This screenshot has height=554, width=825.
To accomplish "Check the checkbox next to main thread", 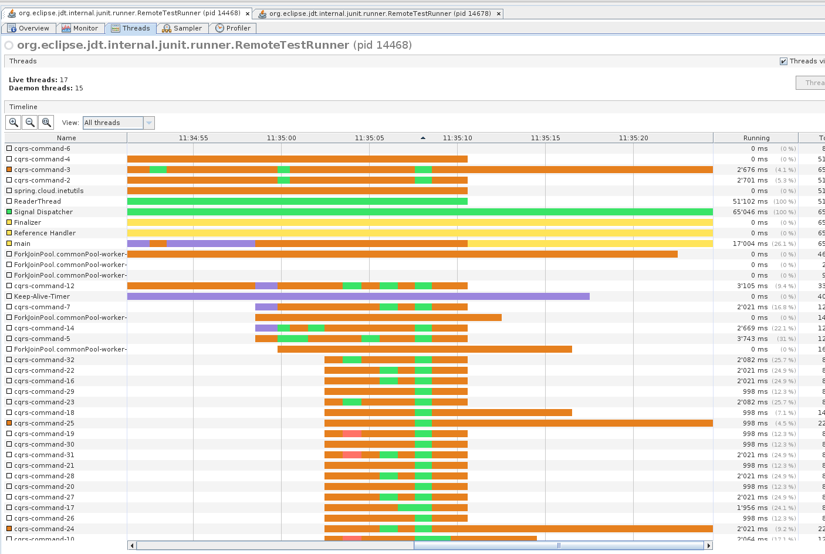I will (8, 244).
